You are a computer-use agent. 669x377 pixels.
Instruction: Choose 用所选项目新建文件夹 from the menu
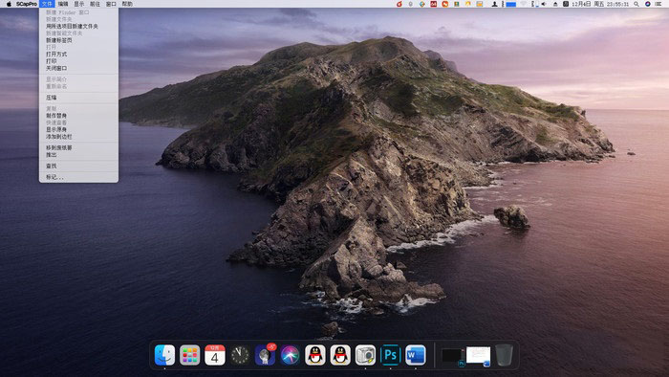78,26
